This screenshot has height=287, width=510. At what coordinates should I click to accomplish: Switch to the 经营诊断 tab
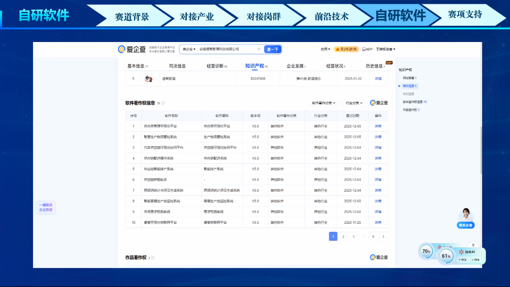[x=217, y=66]
